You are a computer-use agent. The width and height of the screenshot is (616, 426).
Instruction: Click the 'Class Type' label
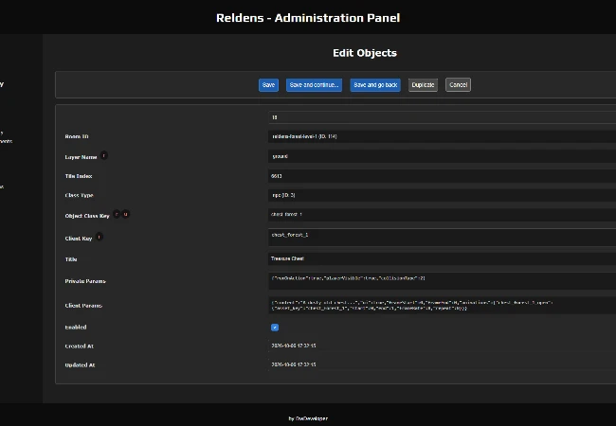[79, 195]
